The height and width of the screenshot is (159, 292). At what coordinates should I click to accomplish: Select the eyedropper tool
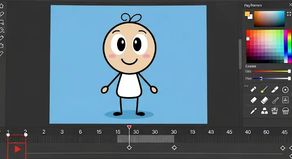[253, 111]
